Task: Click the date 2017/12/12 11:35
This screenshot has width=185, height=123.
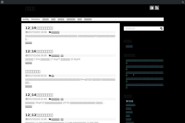Action: tap(37, 119)
